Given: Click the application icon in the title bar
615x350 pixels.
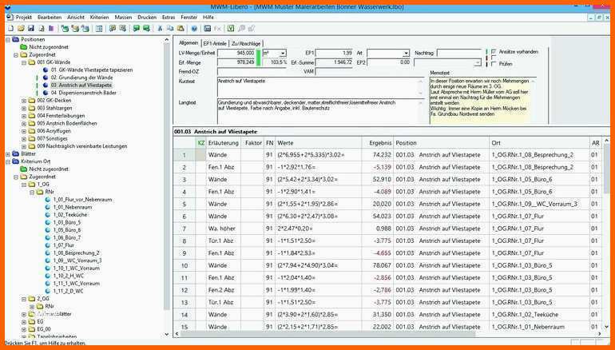Looking at the screenshot, I should coord(6,6).
